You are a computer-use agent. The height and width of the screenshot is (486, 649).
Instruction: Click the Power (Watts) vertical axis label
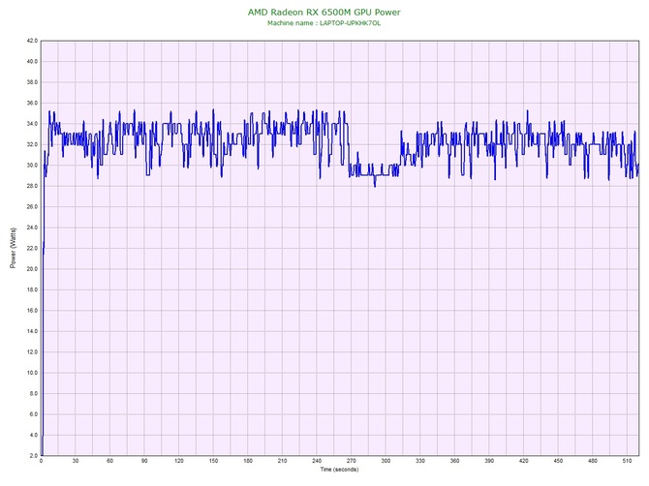coord(13,248)
